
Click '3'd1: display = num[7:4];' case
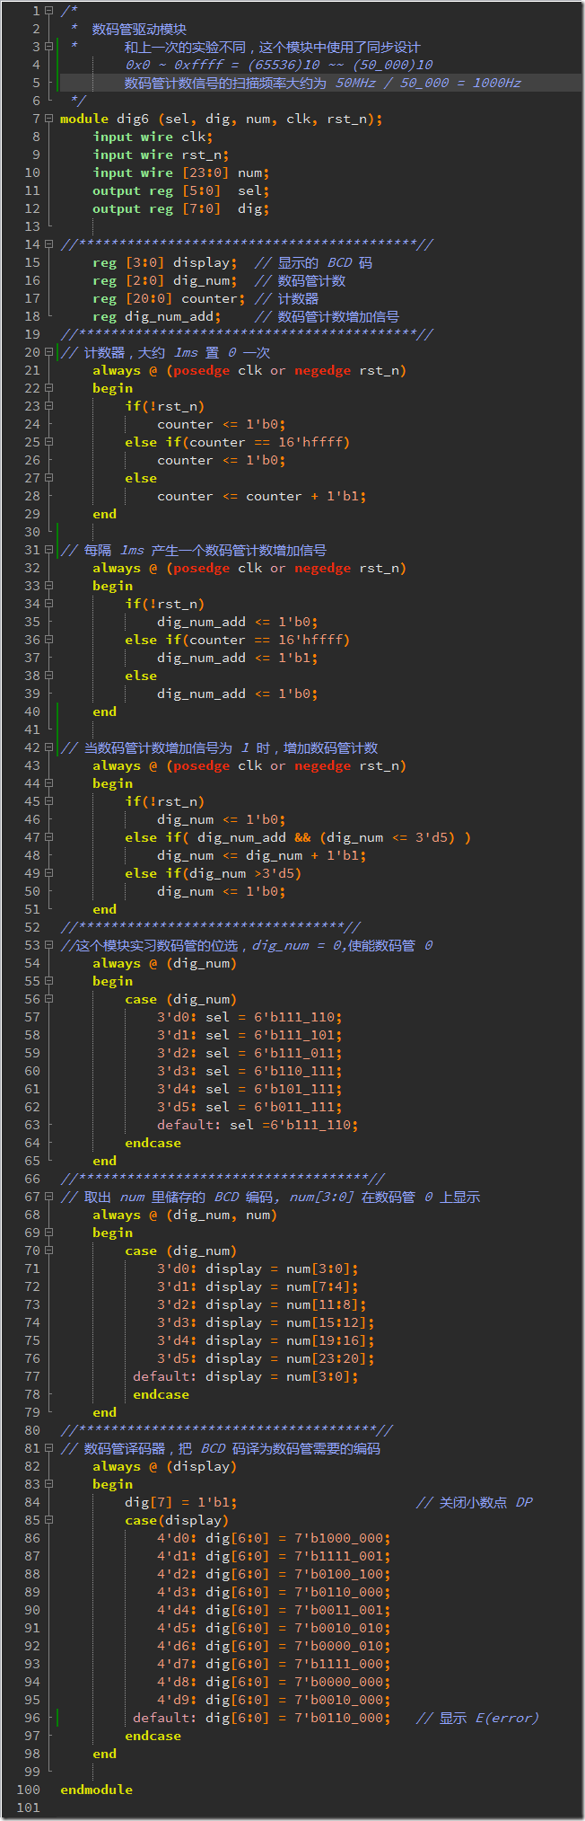point(258,1286)
